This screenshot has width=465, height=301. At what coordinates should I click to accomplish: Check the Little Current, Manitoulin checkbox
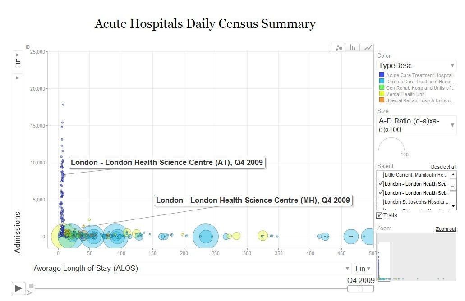click(x=381, y=174)
